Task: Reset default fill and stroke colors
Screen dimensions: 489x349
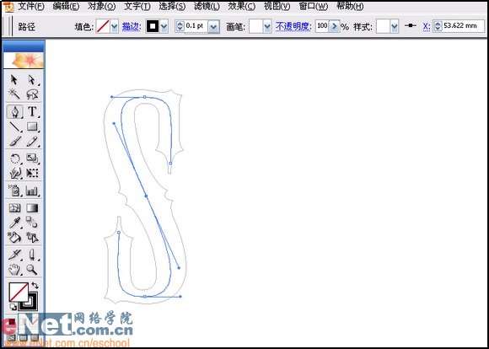Action: (x=13, y=307)
